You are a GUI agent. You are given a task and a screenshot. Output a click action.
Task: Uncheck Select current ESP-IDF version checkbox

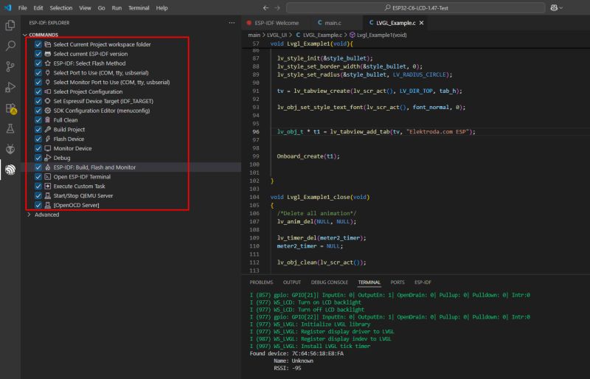[38, 54]
